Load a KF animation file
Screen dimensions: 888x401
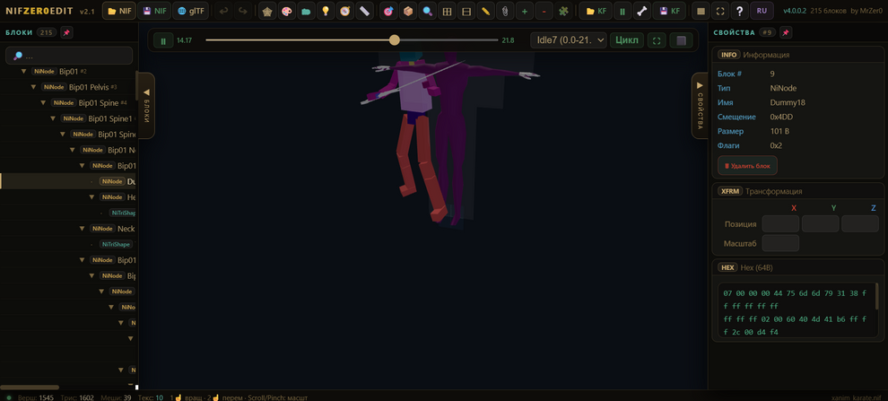click(x=594, y=11)
